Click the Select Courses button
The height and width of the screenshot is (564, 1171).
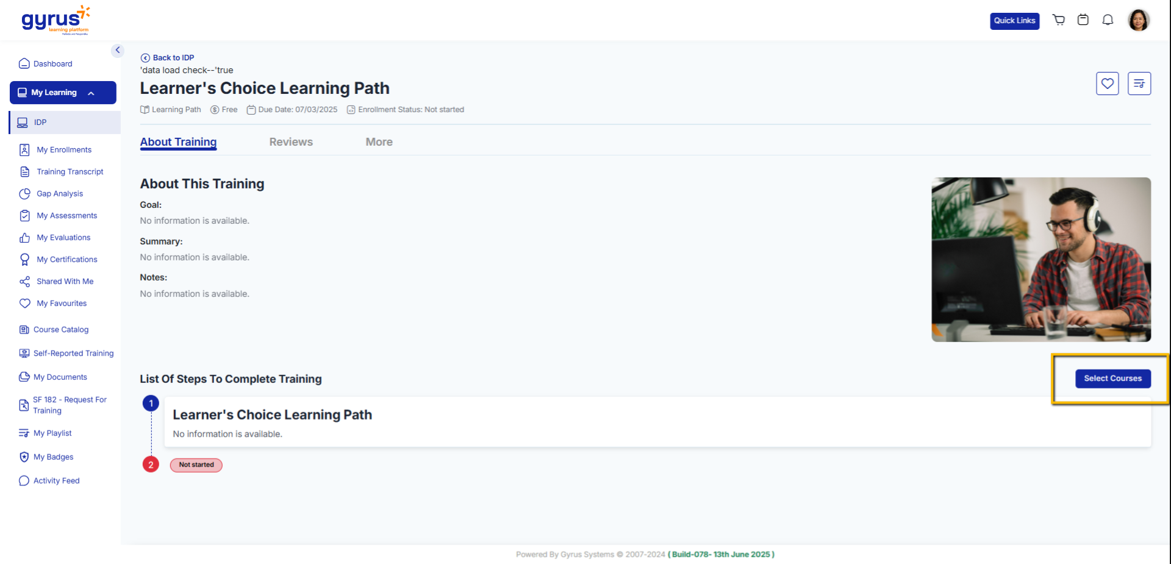[1113, 379]
